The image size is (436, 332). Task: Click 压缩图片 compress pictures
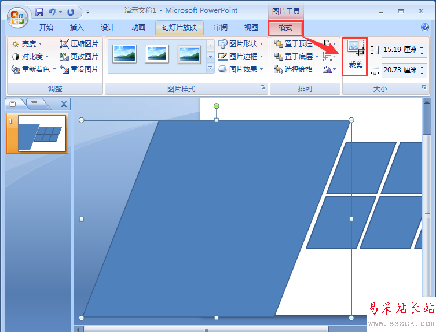click(79, 44)
